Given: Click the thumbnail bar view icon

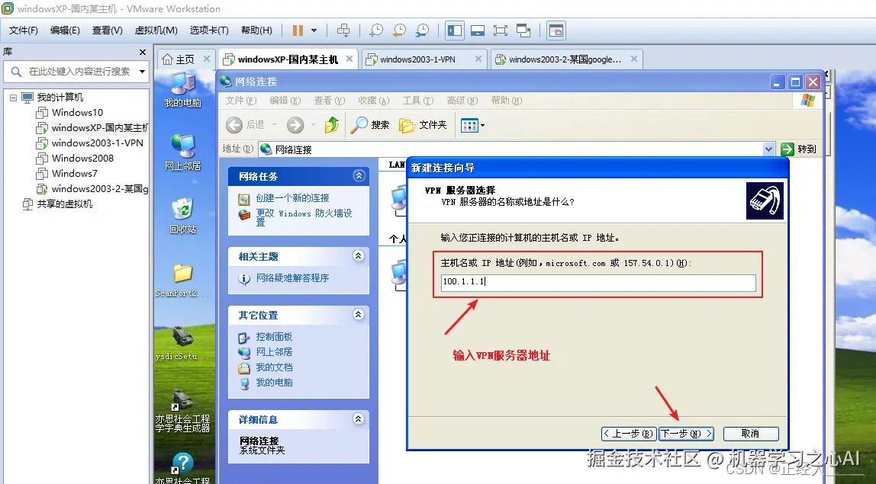Looking at the screenshot, I should (478, 30).
